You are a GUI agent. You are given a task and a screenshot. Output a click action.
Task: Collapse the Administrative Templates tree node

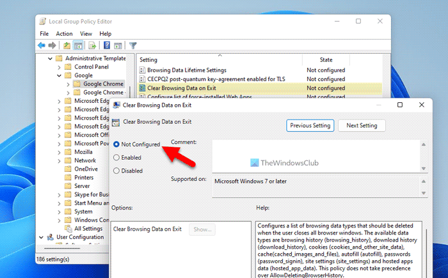50,59
